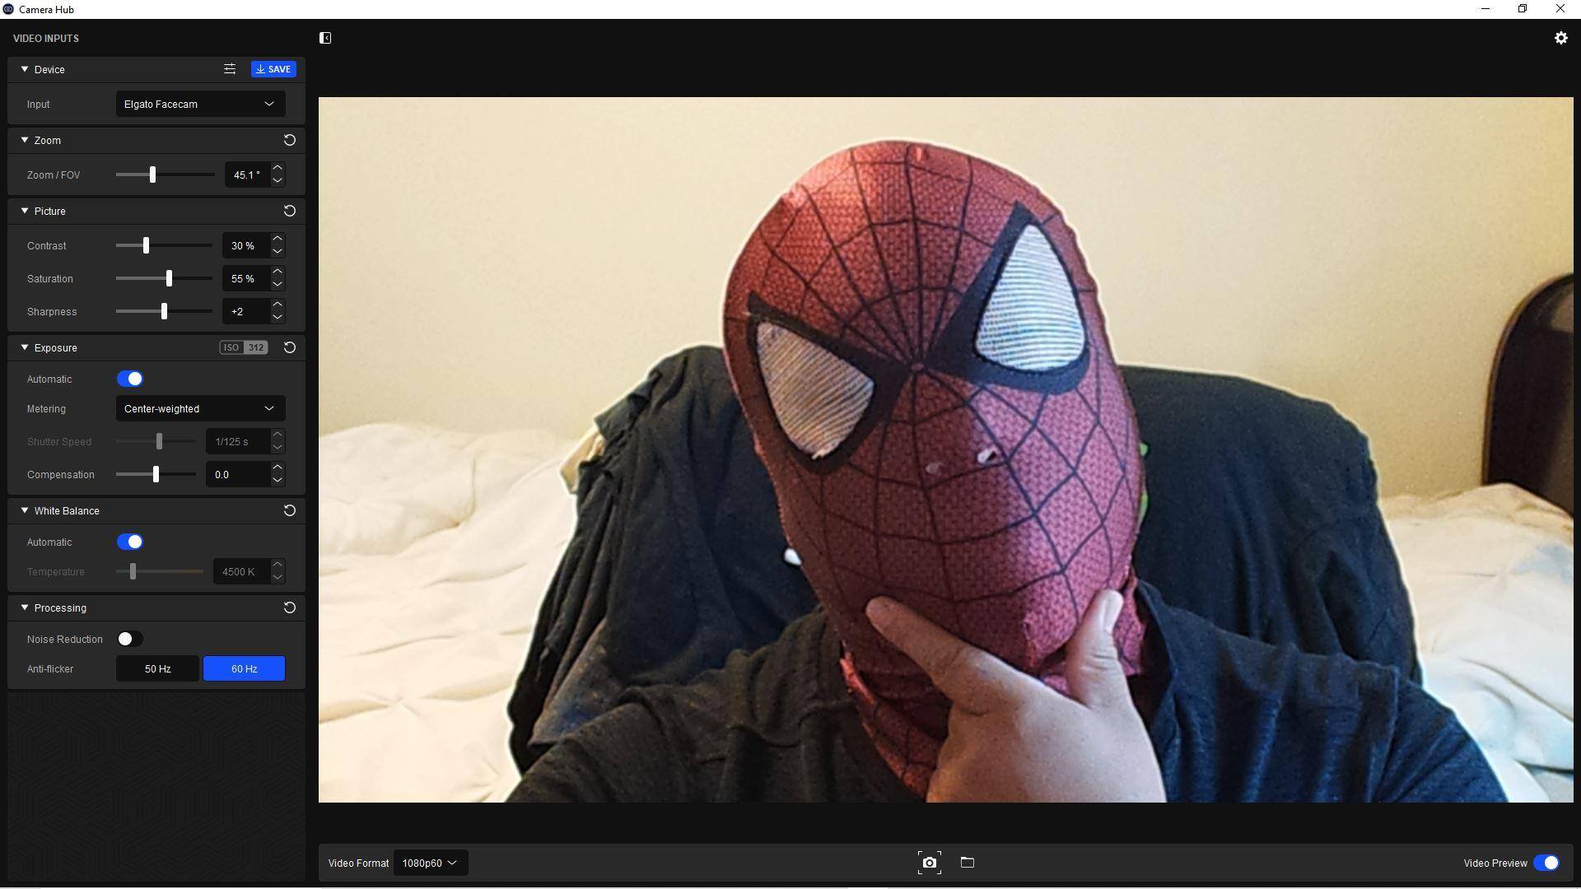This screenshot has height=889, width=1581.
Task: Reset the Exposure section settings
Action: [289, 347]
